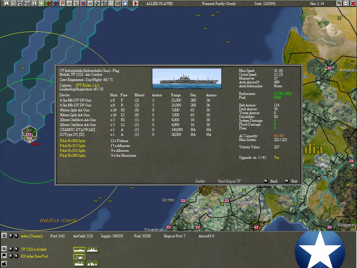Open the information 'i' toolbar icon
This screenshot has width=357, height=268.
pyautogui.click(x=34, y=3)
